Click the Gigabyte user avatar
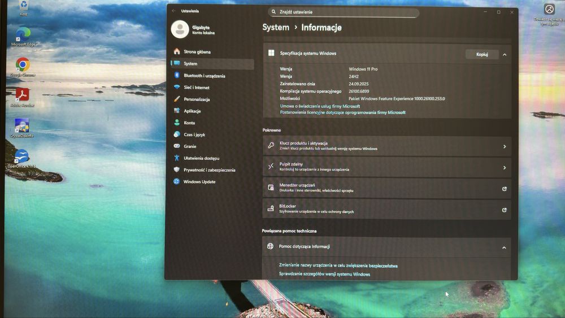 coord(180,29)
